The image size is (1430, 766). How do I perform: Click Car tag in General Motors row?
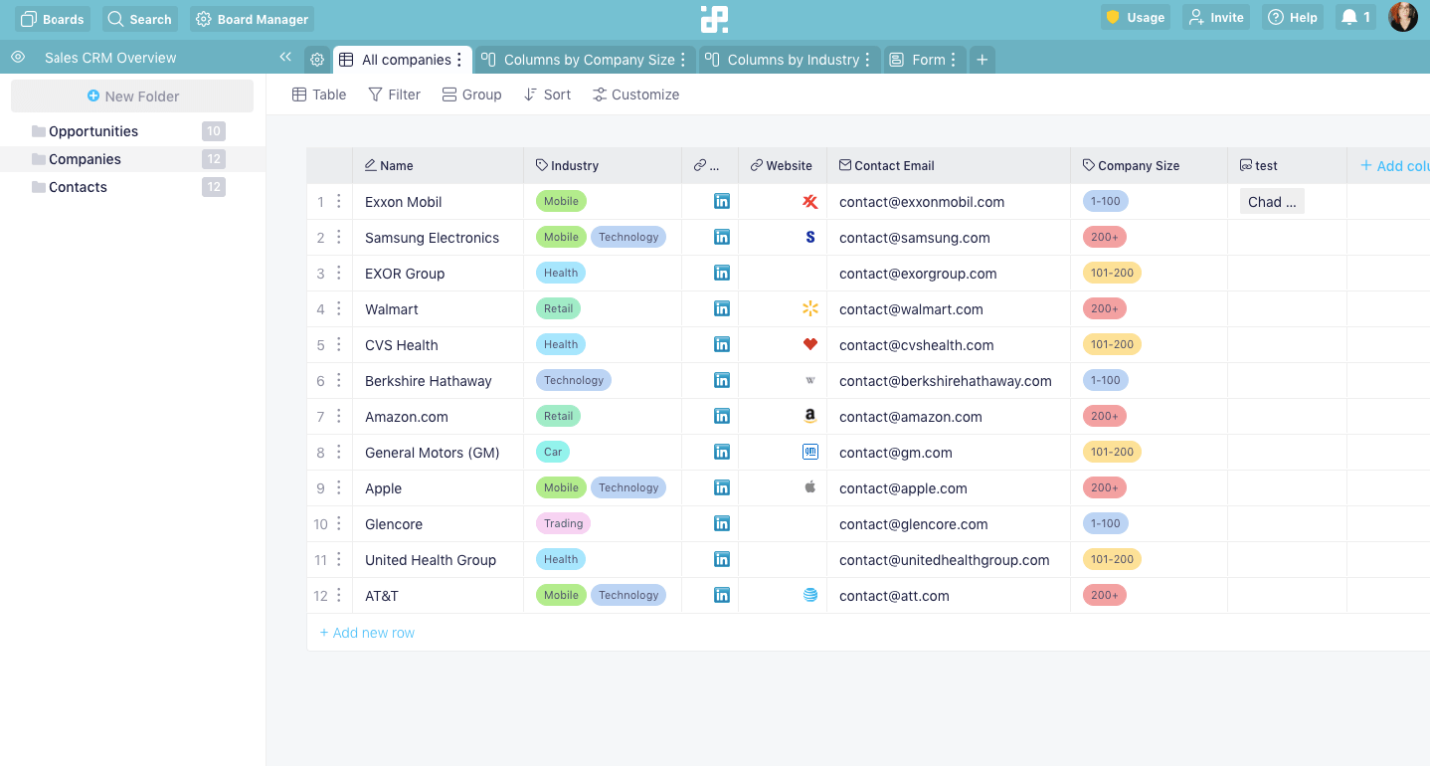[553, 452]
